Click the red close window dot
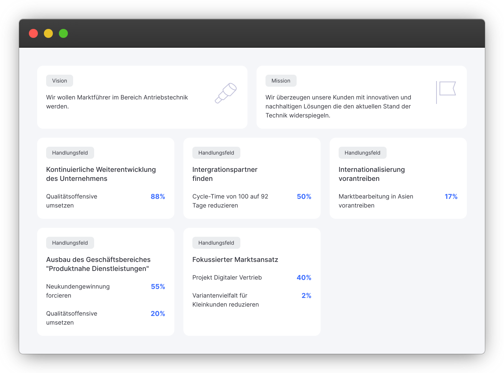This screenshot has height=373, width=504. point(33,33)
